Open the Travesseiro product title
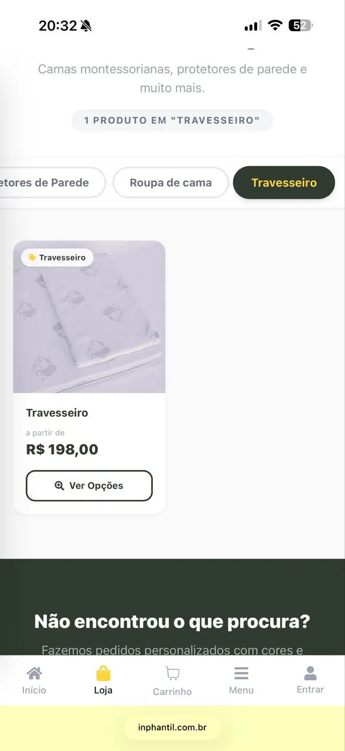This screenshot has height=751, width=345. click(57, 413)
